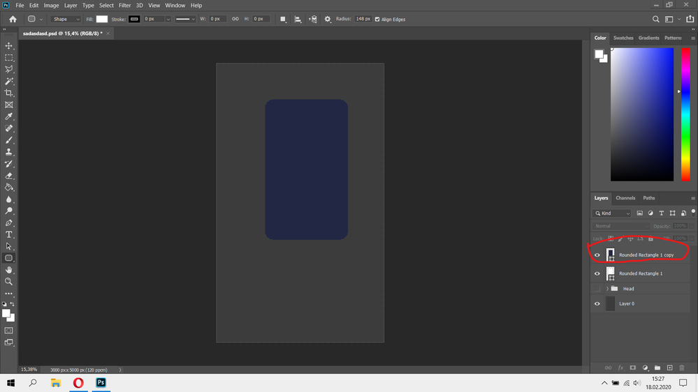Screen dimensions: 698x392
Task: Select the History Brush tool
Action: click(x=9, y=164)
